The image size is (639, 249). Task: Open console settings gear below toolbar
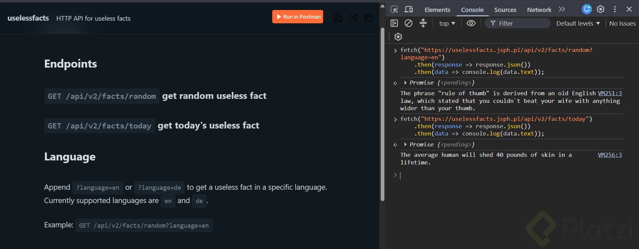[x=398, y=37]
